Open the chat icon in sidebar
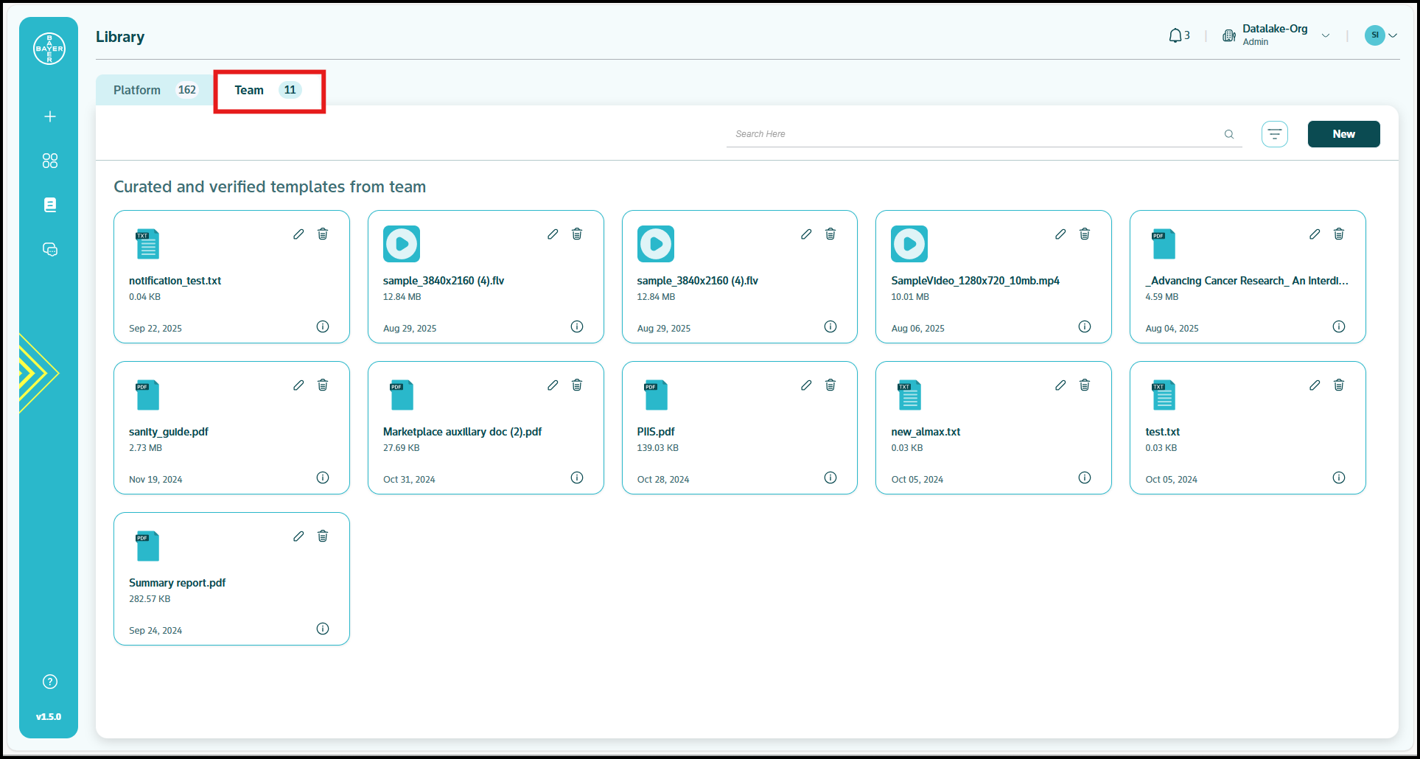 pyautogui.click(x=50, y=250)
